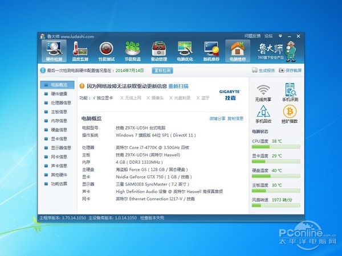Open the 硬件检测 hardware detection tool

[x=54, y=51]
